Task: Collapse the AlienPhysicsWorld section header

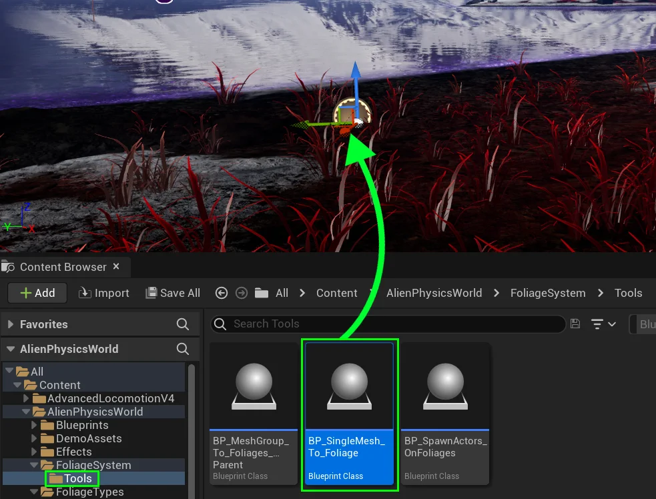Action: coord(11,349)
